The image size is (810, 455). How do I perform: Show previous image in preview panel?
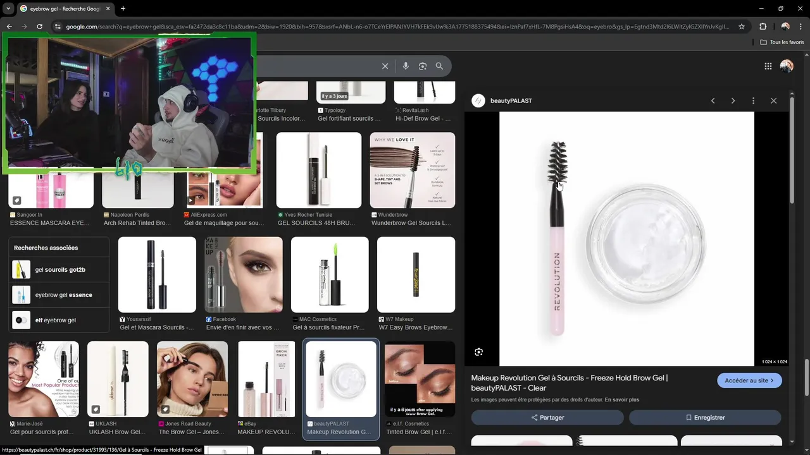(x=713, y=101)
